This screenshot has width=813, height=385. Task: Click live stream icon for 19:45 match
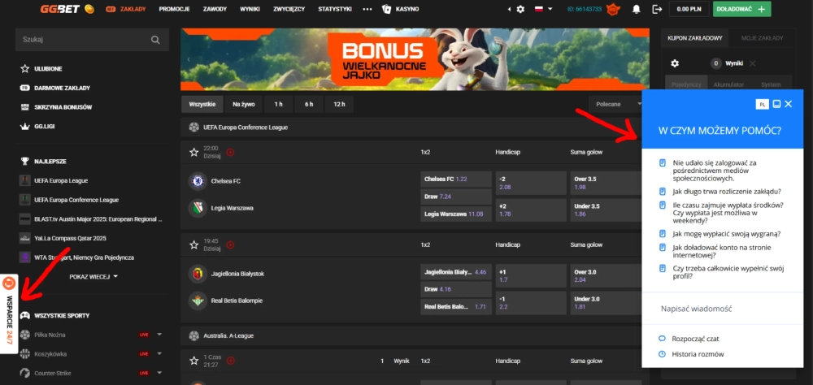click(x=230, y=244)
